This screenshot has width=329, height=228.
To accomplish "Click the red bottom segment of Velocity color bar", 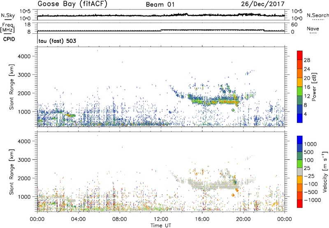I will pos(300,204).
